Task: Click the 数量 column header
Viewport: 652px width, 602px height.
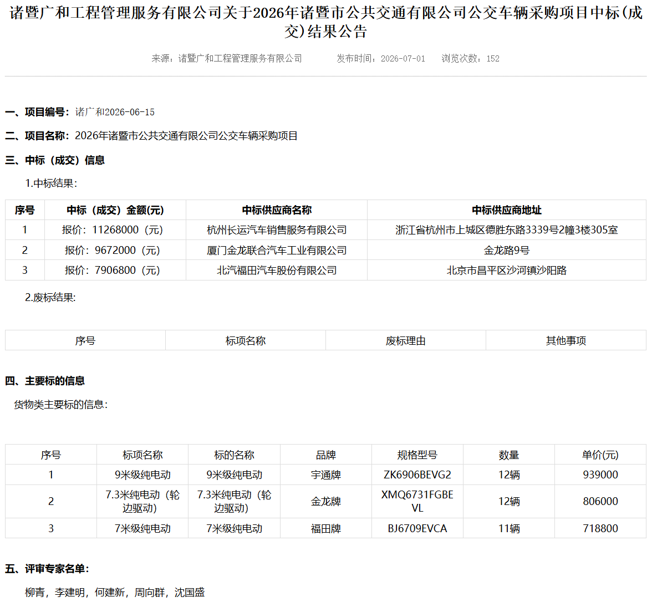Action: (x=509, y=455)
